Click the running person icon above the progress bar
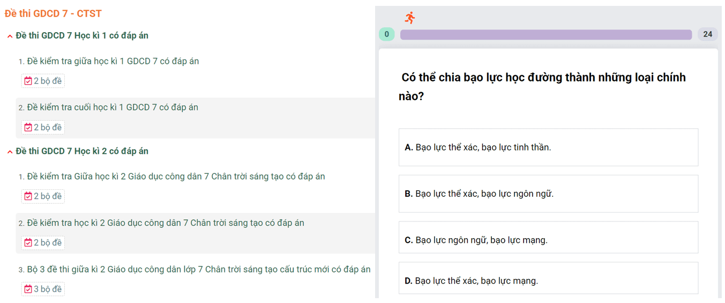The width and height of the screenshot is (725, 303). (410, 18)
